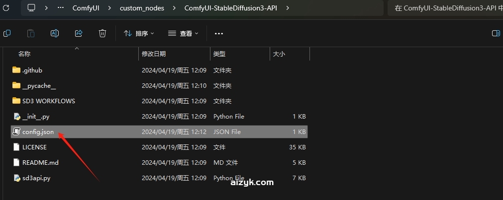Sort by the 修改日期 column header
The height and width of the screenshot is (200, 503).
154,54
